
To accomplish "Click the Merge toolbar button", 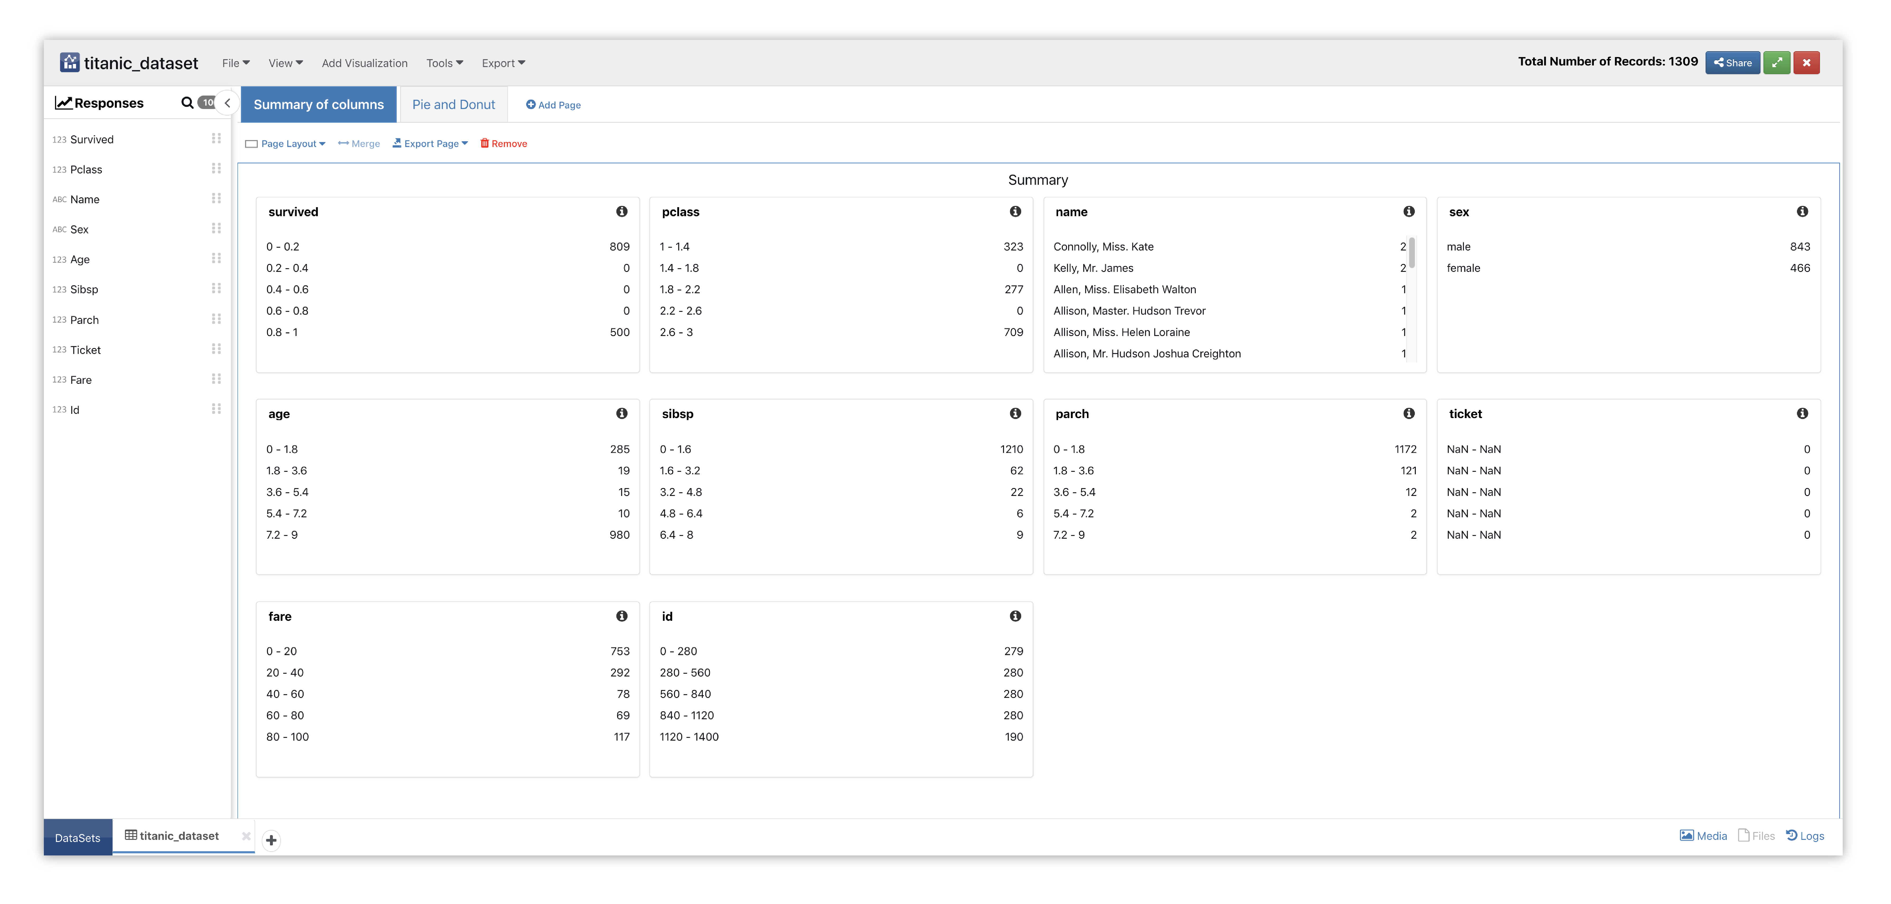I will tap(359, 144).
